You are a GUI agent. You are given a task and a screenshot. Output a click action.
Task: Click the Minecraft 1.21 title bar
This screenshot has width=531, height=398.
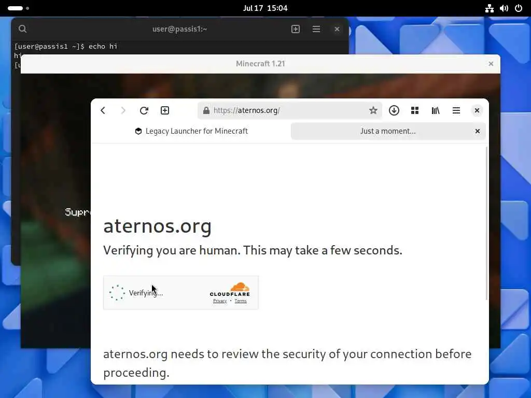pyautogui.click(x=260, y=64)
